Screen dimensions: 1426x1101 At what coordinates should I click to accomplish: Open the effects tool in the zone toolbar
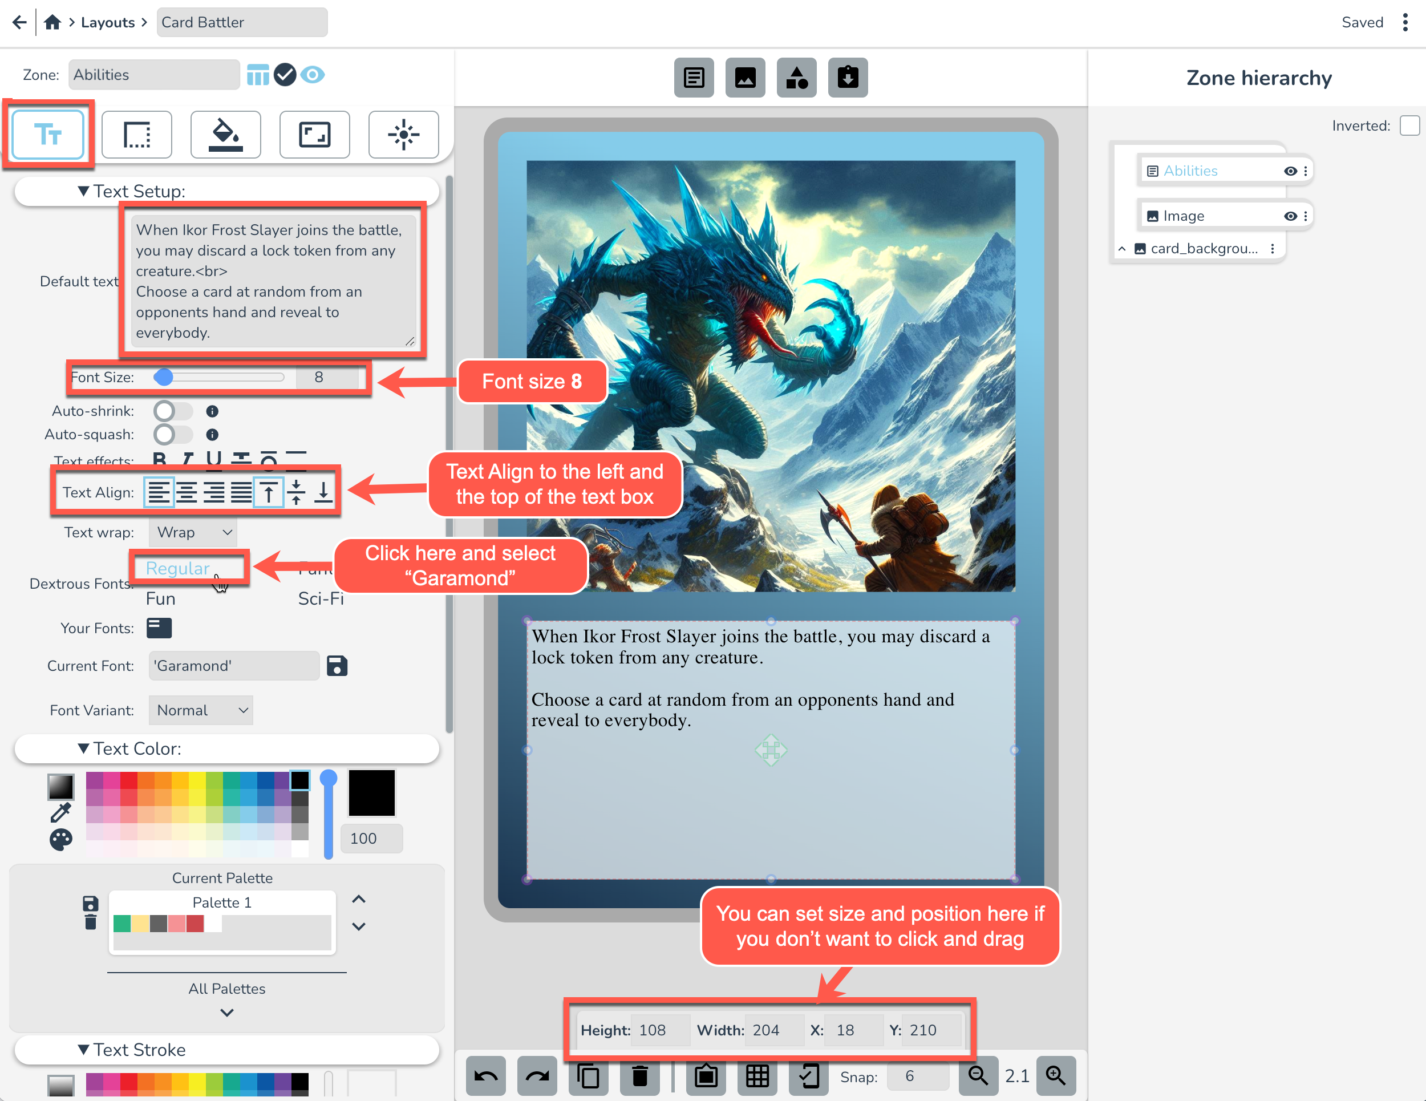tap(404, 135)
